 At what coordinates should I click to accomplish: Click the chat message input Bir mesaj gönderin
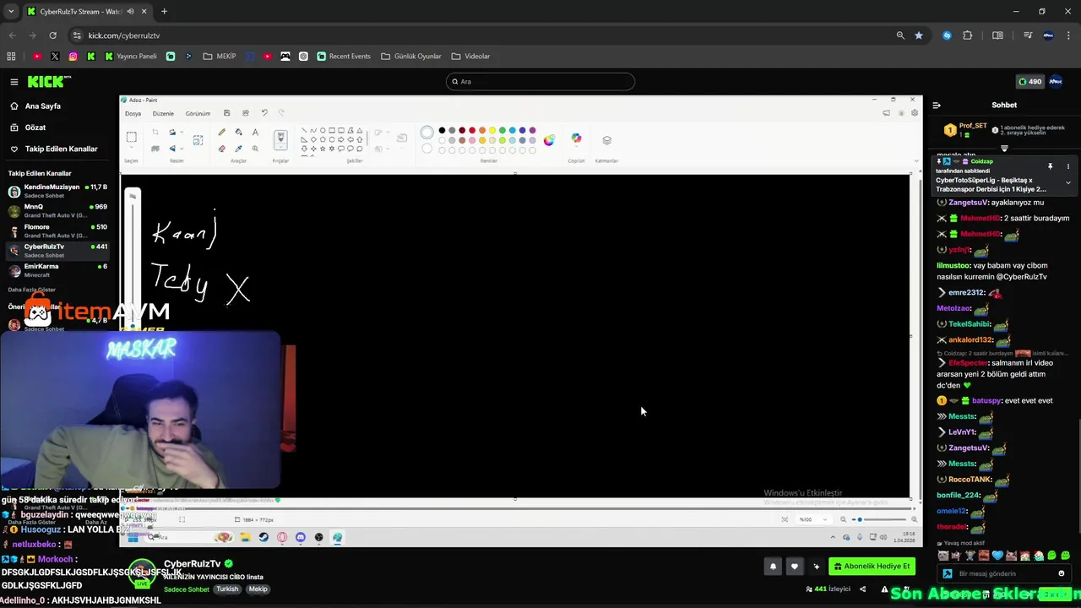click(1005, 573)
